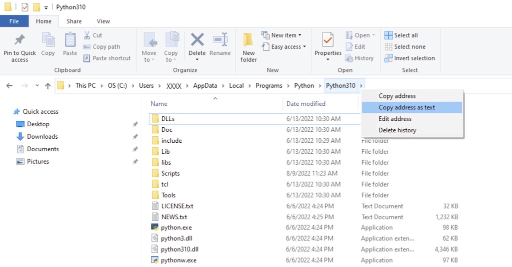Click the Select none icon
Screen dimensions: 512x267
(388, 46)
